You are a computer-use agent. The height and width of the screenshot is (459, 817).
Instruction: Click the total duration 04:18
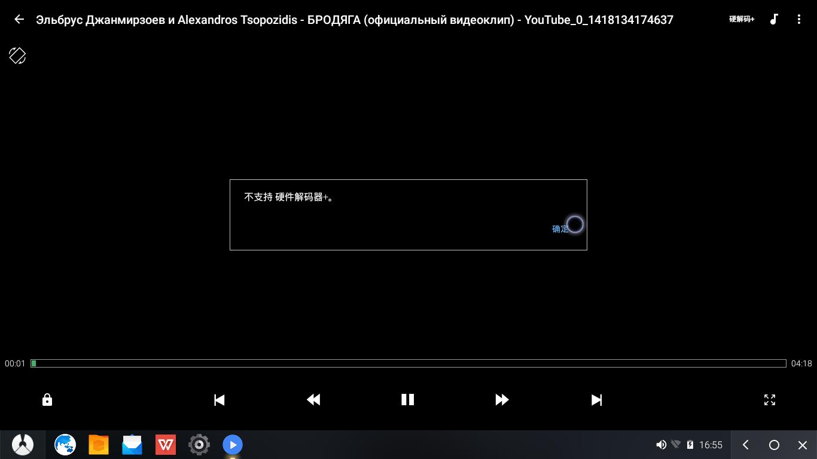(801, 363)
